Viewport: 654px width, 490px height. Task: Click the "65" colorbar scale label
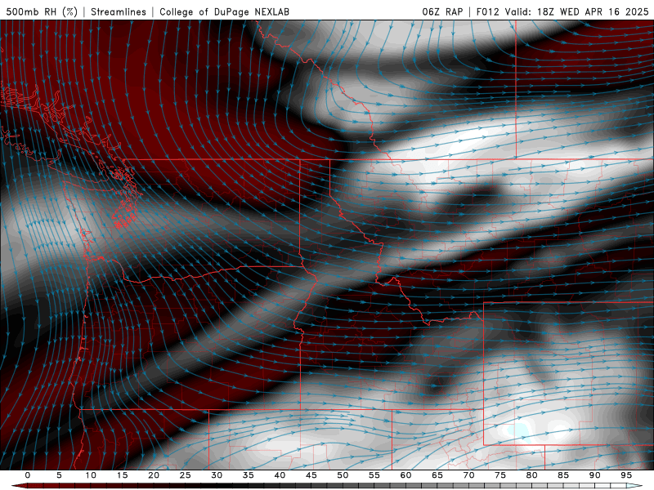click(x=437, y=475)
